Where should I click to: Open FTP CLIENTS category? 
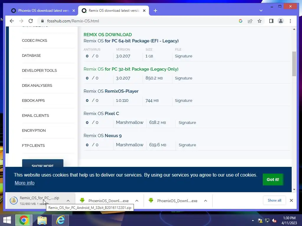point(33,145)
